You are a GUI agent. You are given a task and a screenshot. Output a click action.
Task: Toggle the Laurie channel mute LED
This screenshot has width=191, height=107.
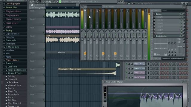(x=127, y=77)
